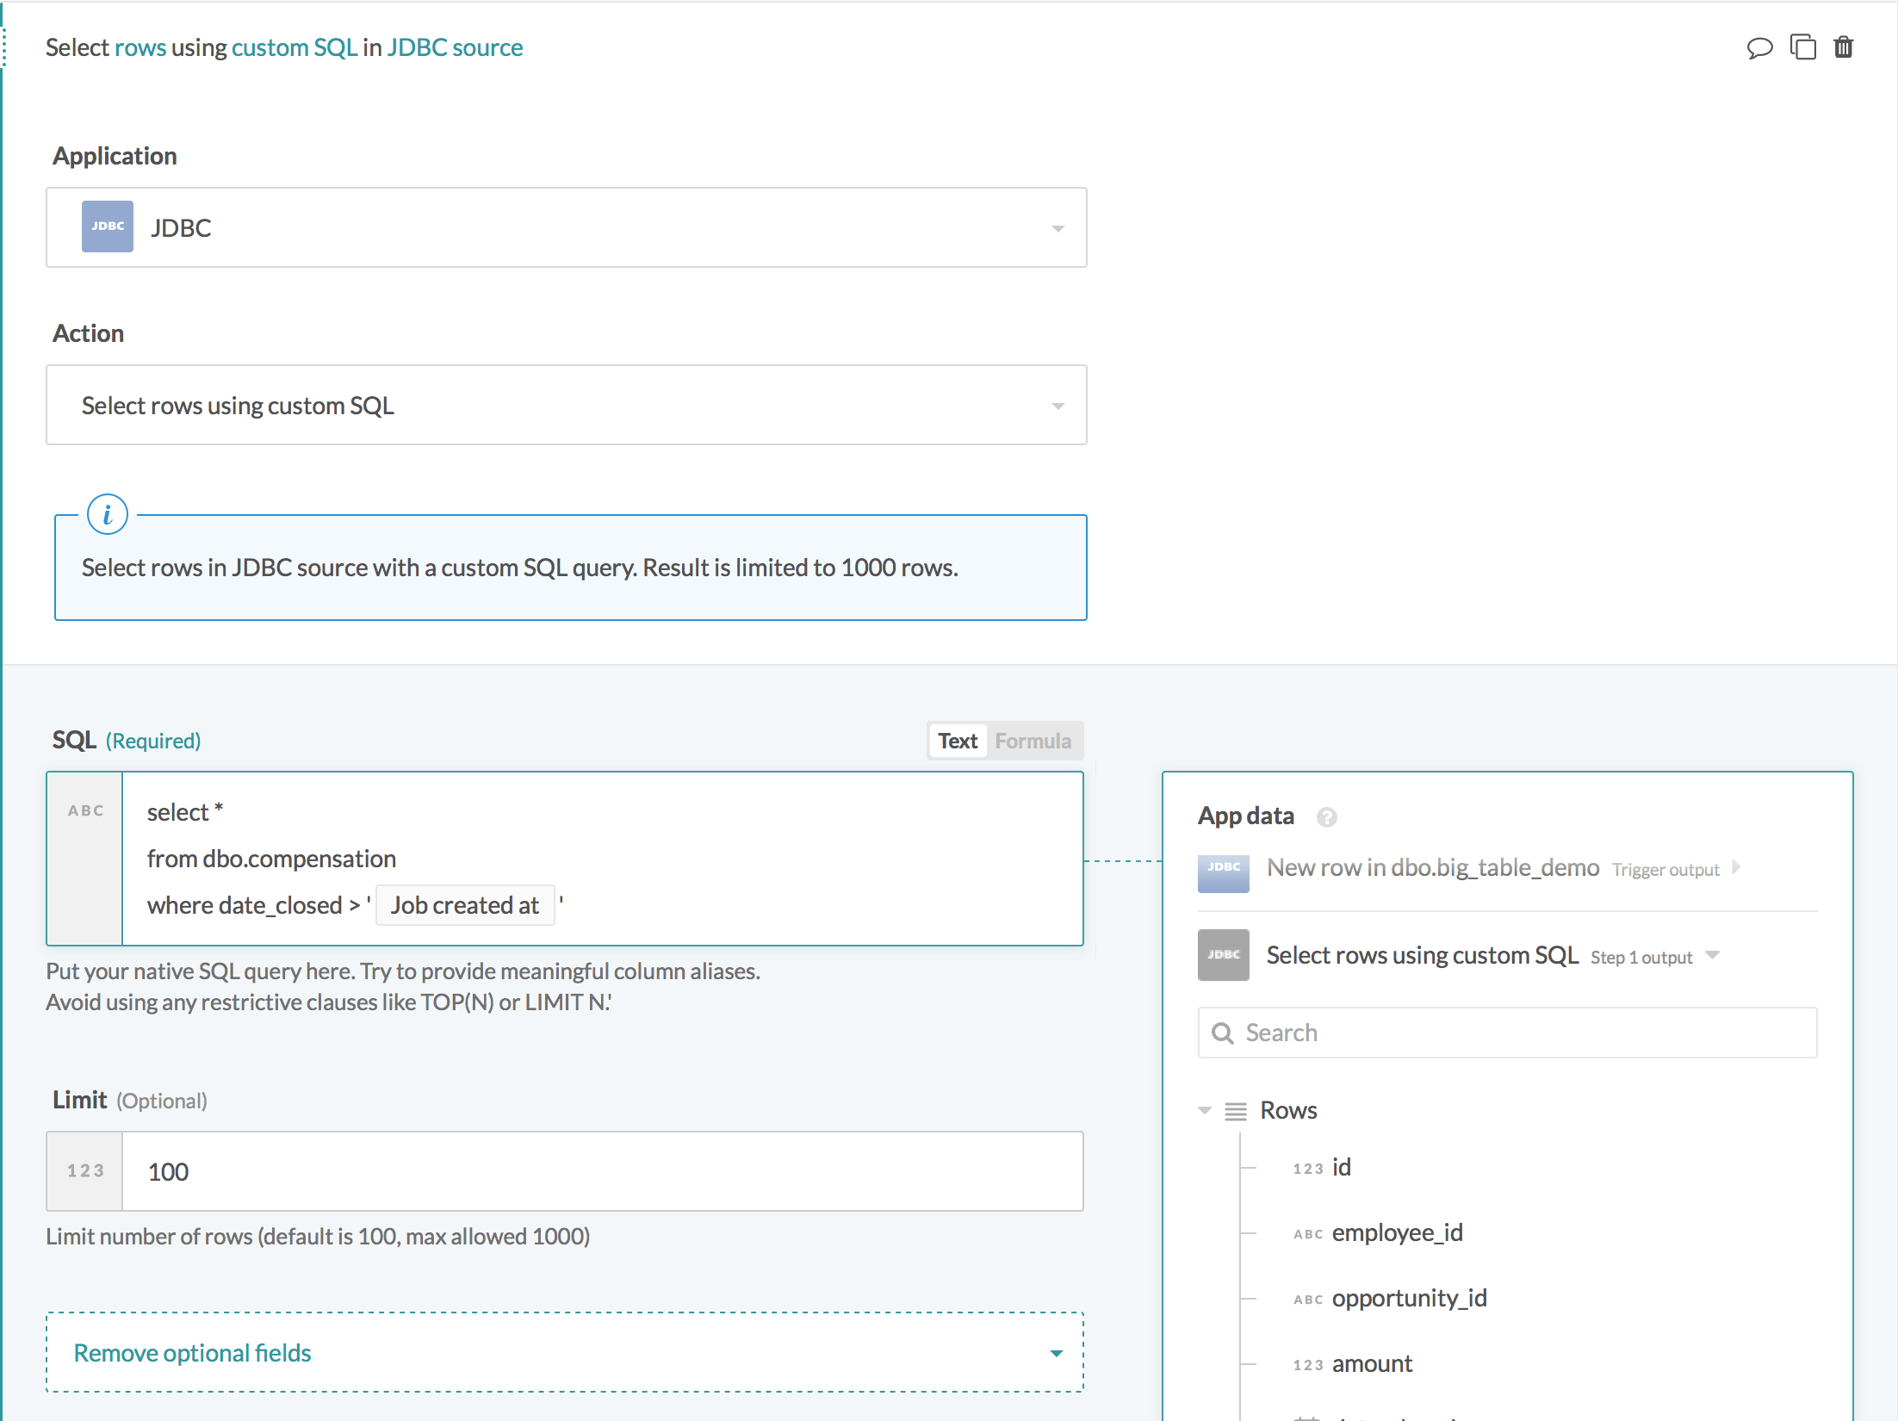Click the magnifier icon in the search bar
Image resolution: width=1898 pixels, height=1421 pixels.
pyautogui.click(x=1224, y=1032)
